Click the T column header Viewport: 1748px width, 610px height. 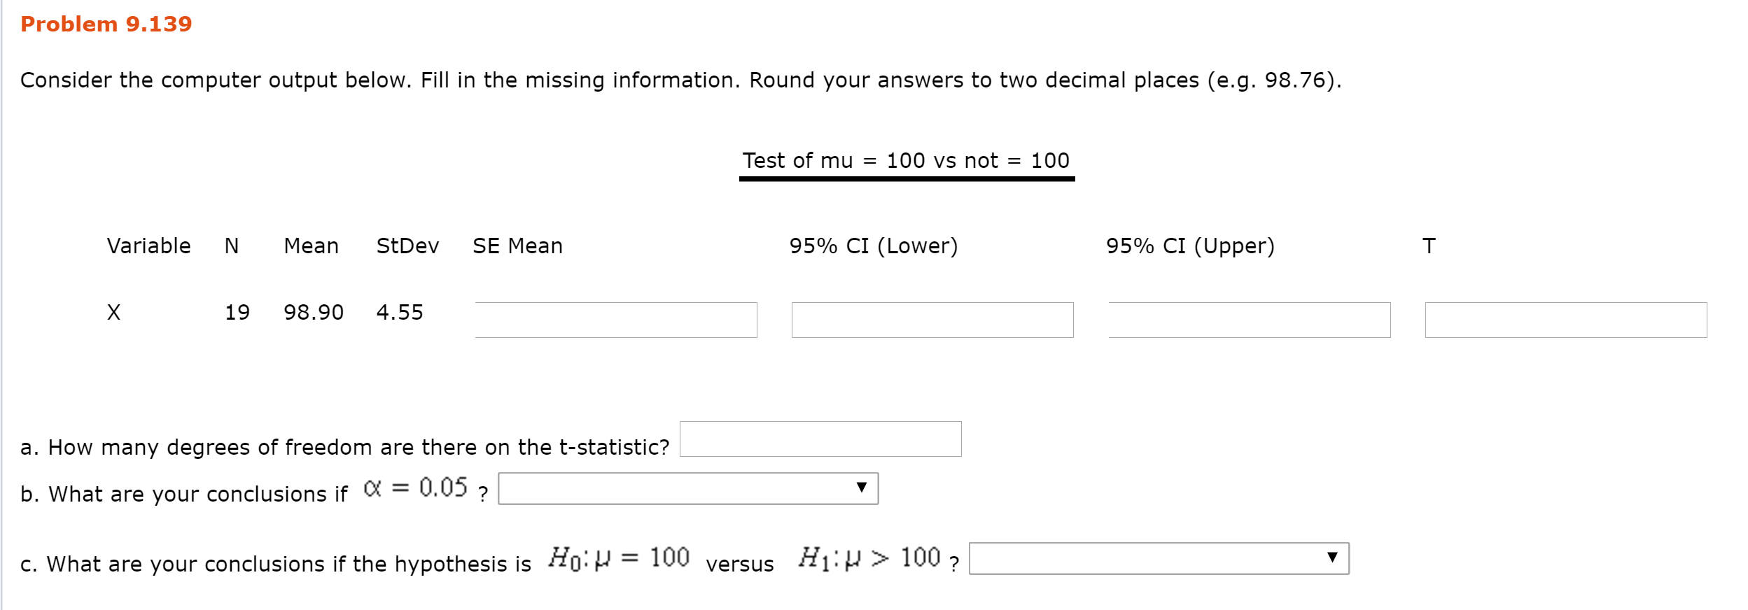click(1429, 246)
